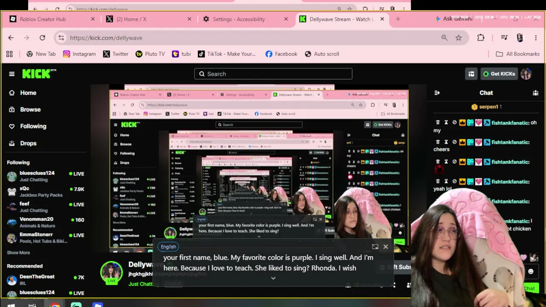Ban fishtankfanatic on the "oh my" message

point(454,123)
